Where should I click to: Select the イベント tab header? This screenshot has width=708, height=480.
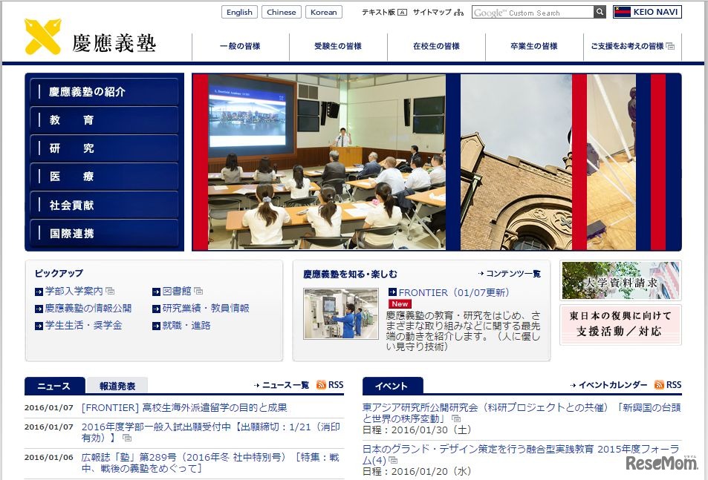[392, 386]
